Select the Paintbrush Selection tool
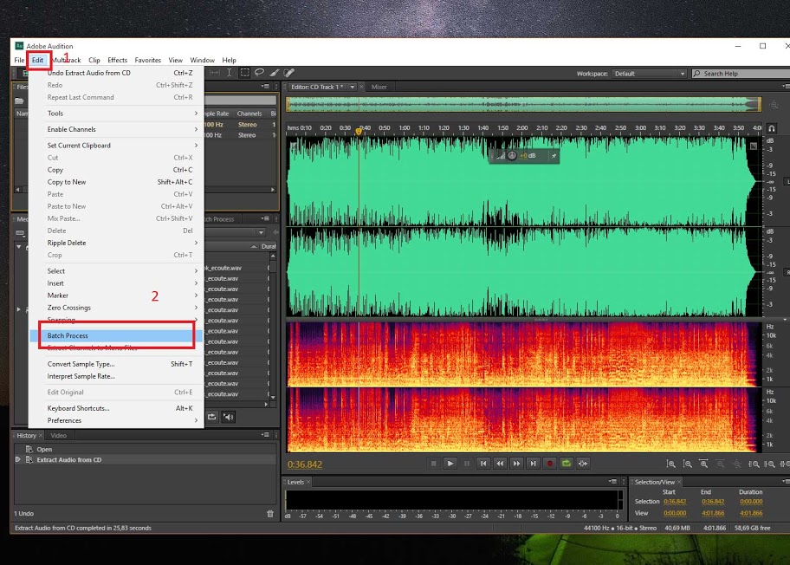The height and width of the screenshot is (565, 790). point(275,73)
